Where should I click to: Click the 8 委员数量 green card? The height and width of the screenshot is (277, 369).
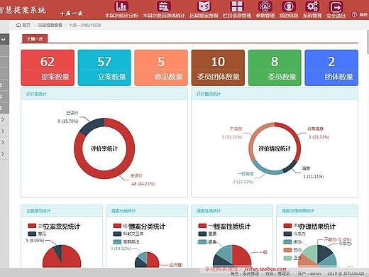275,67
